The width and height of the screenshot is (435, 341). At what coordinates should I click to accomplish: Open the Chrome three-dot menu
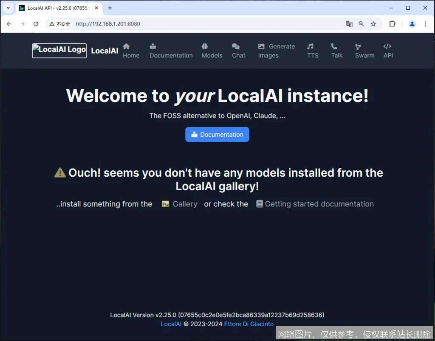tap(426, 24)
